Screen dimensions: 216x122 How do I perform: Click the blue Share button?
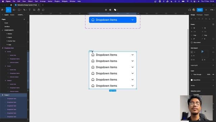coord(200,10)
